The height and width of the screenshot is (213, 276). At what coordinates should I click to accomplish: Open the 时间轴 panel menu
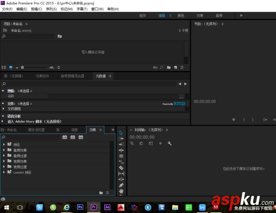(x=167, y=130)
